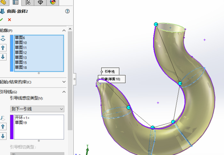Move profile down in 轮廓 list
The image size is (224, 155).
[3, 57]
